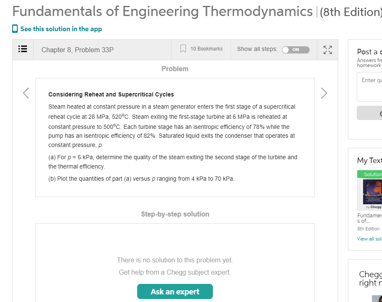Go to the next problem with right chevron
Screen dimensions: 382x302
click(x=324, y=93)
